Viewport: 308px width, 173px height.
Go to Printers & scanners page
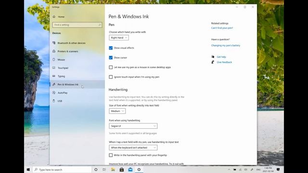tap(77, 51)
